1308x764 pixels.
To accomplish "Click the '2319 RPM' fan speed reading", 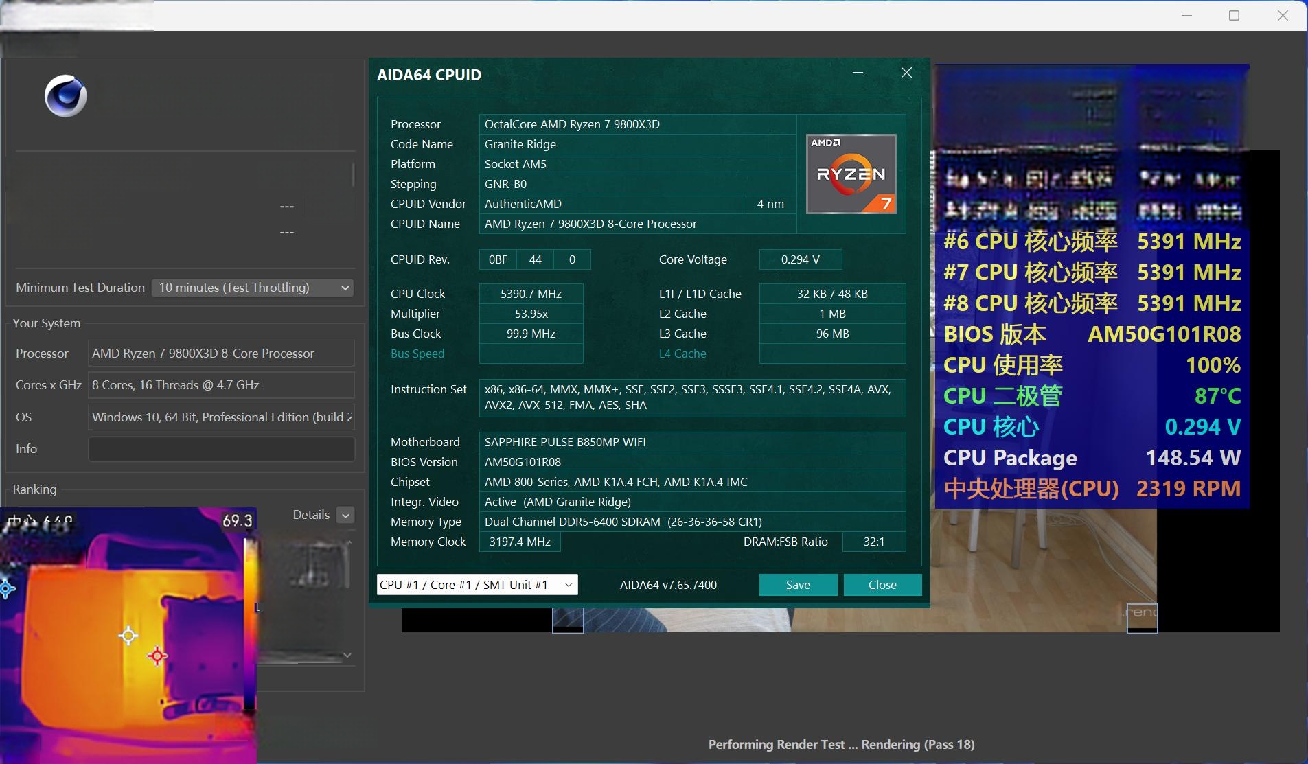I will click(1189, 489).
